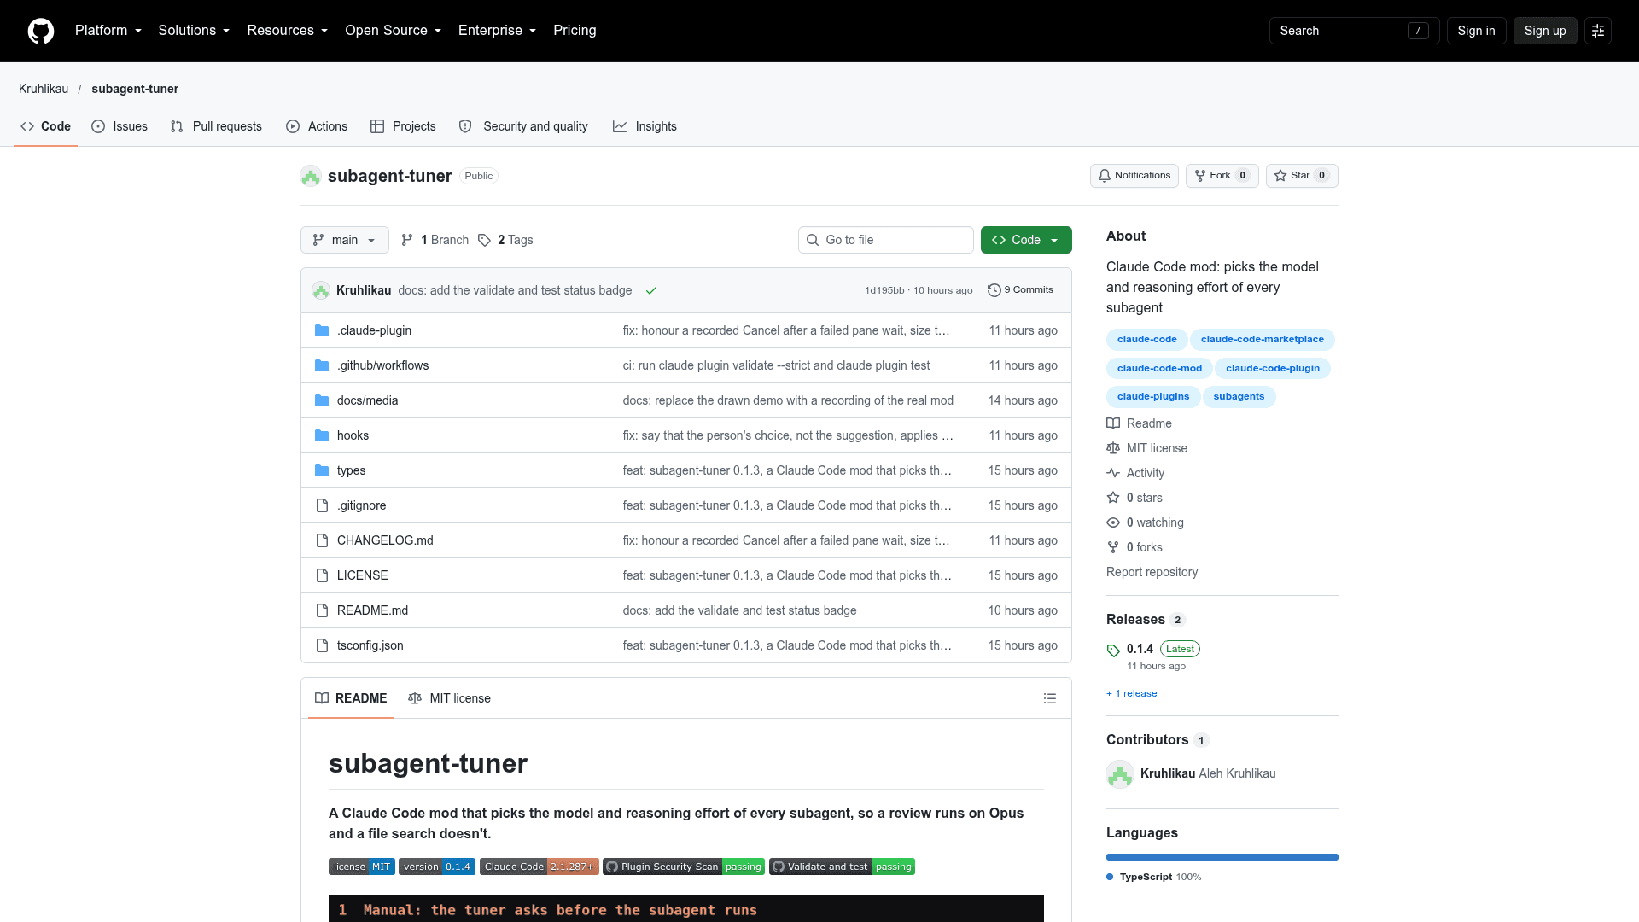The width and height of the screenshot is (1639, 922).
Task: Open the commit hash 1d195bb
Action: 884,290
